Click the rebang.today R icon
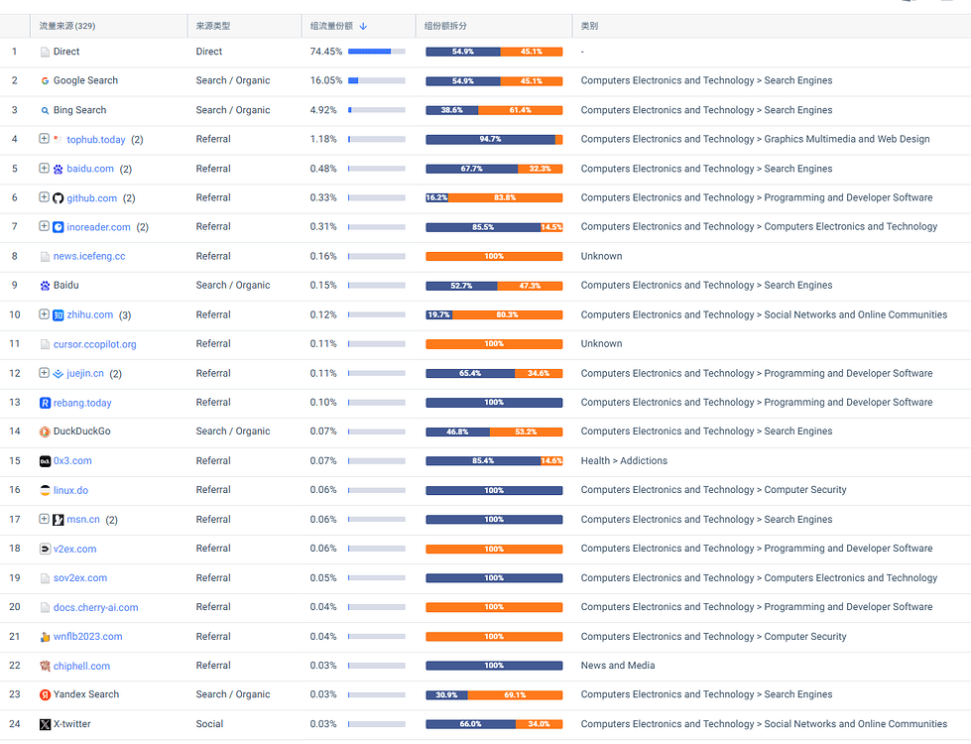 (45, 404)
